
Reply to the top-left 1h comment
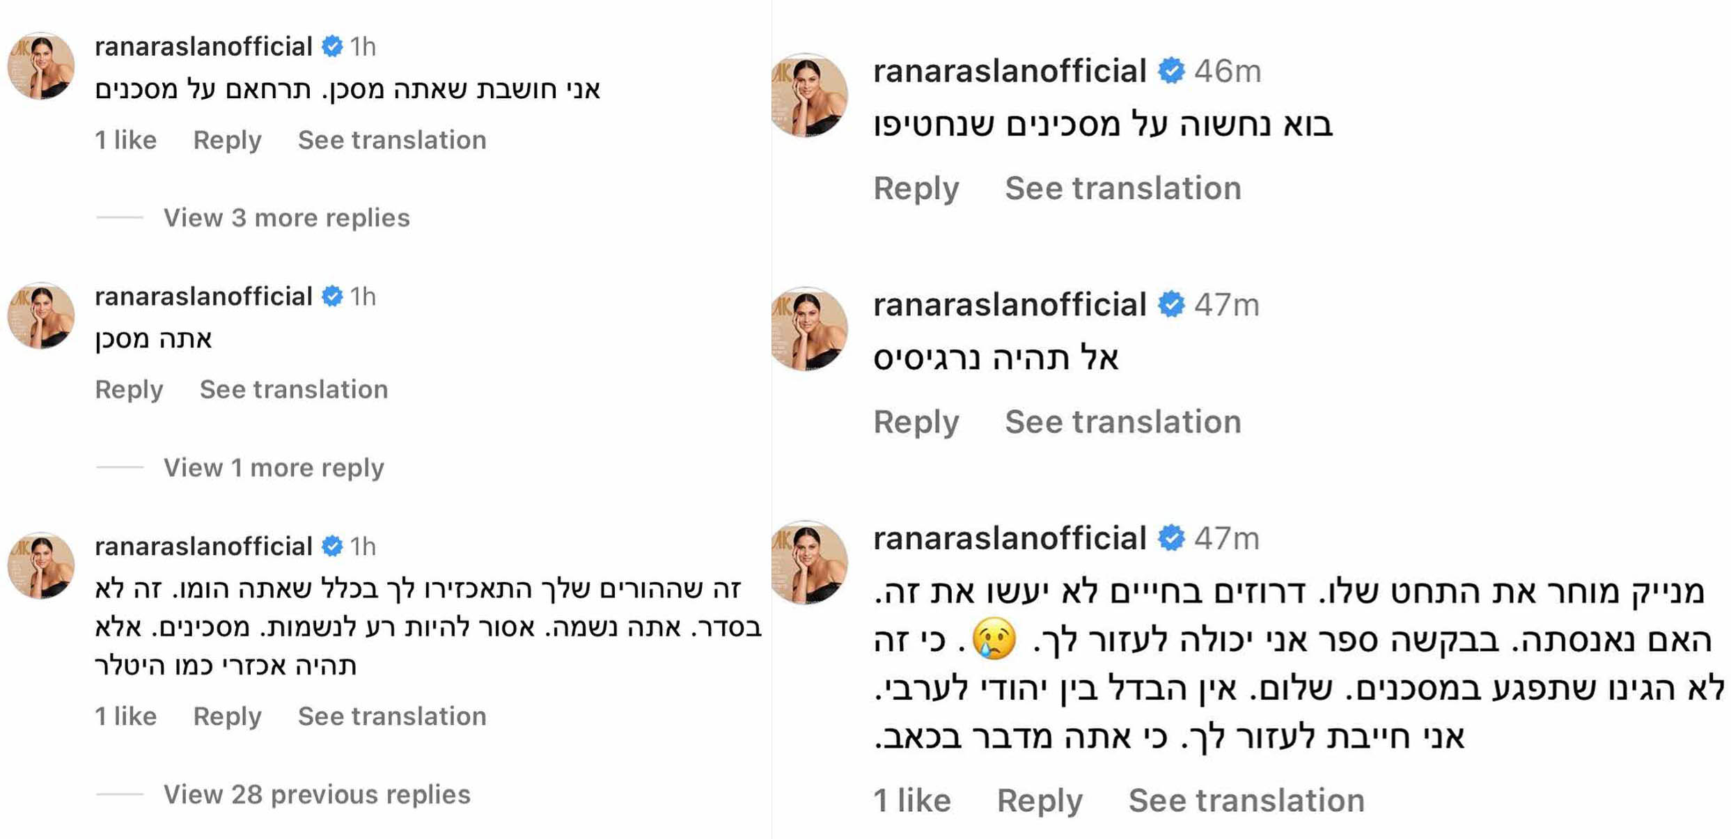[227, 140]
